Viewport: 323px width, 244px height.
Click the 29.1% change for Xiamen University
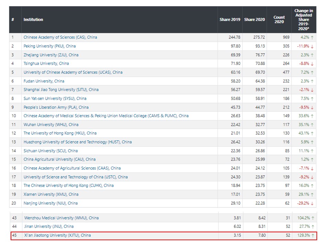[x=304, y=194]
